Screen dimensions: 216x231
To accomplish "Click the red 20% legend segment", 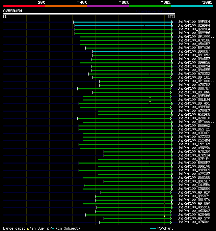I will click(x=24, y=6).
